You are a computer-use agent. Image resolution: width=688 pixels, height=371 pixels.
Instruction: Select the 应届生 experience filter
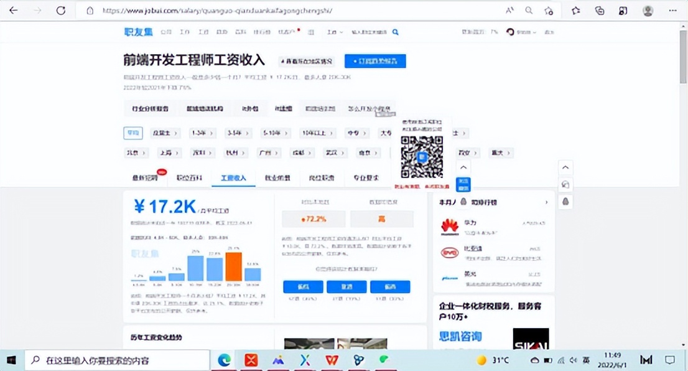164,133
